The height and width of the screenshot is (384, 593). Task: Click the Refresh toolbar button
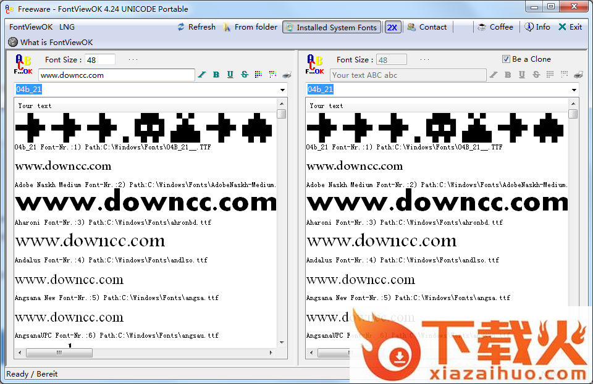196,27
